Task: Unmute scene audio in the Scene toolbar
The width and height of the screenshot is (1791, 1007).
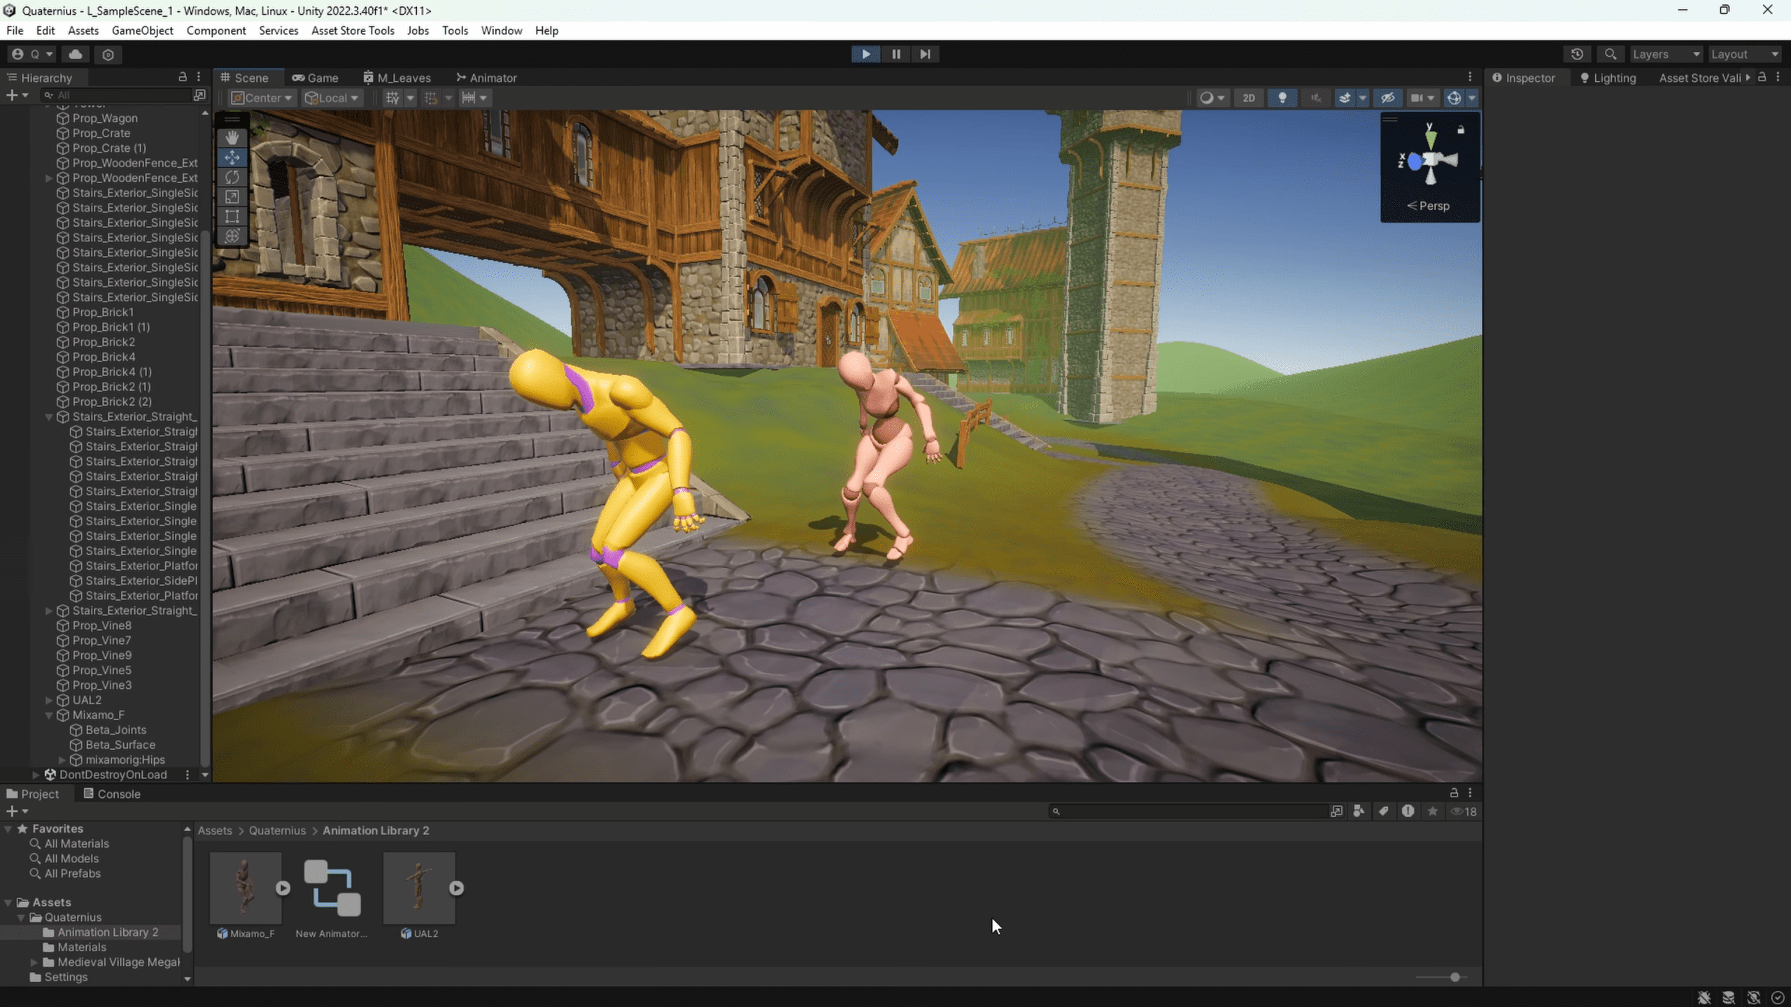Action: (1315, 98)
